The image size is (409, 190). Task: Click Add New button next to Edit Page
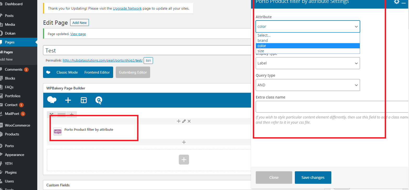tap(80, 23)
